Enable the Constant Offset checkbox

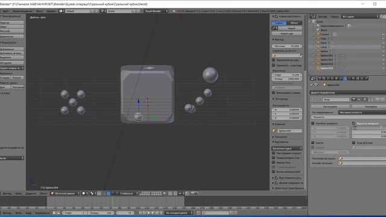click(312, 123)
